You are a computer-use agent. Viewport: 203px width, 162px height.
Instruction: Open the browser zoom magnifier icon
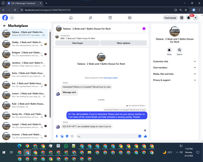(181, 10)
